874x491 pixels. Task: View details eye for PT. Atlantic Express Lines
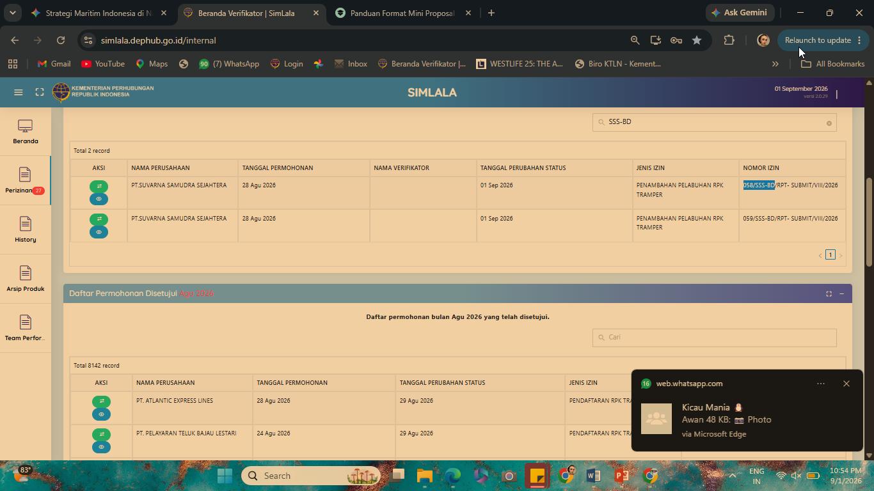click(101, 414)
